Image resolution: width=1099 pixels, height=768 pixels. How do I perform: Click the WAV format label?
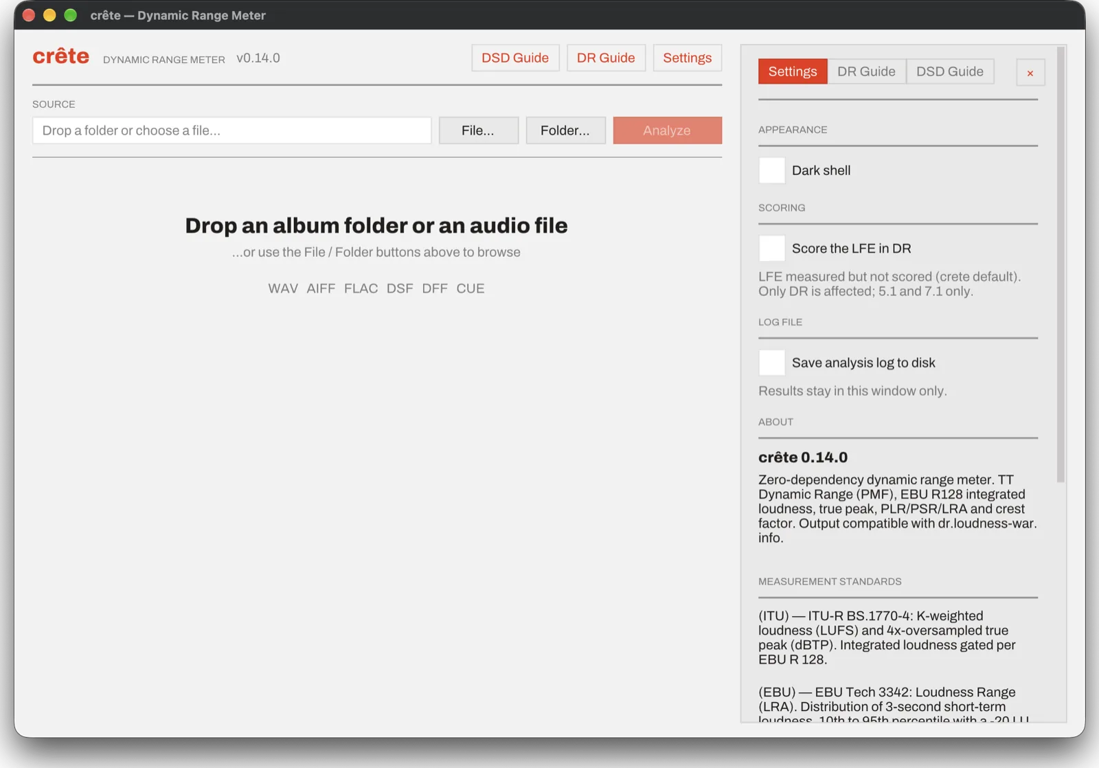pos(283,289)
